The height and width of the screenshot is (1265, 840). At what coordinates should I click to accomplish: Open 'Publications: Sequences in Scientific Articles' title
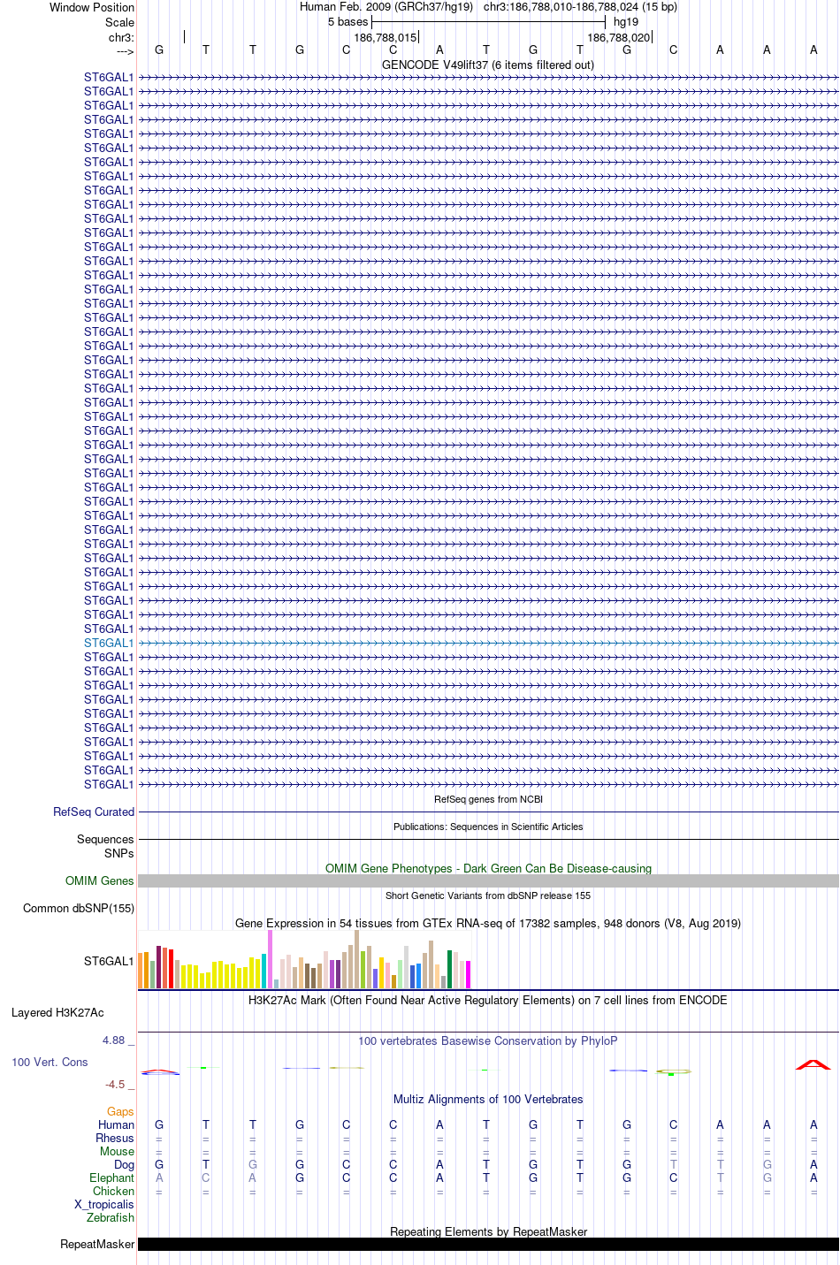[x=488, y=827]
